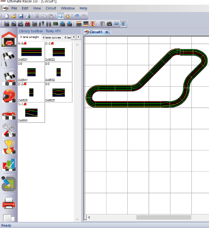Click the canvas scroll left arrow
209x228 pixels.
coord(89,217)
